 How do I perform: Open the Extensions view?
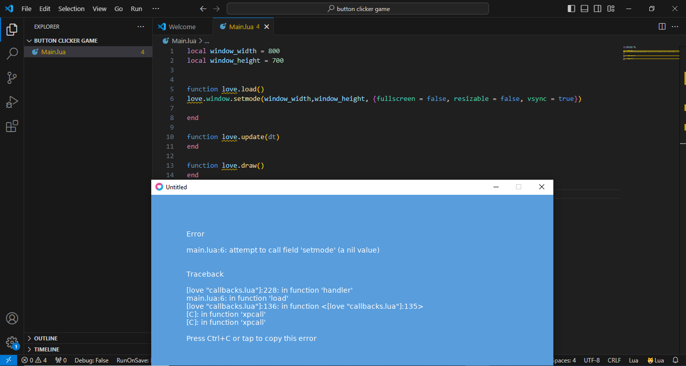click(x=12, y=126)
